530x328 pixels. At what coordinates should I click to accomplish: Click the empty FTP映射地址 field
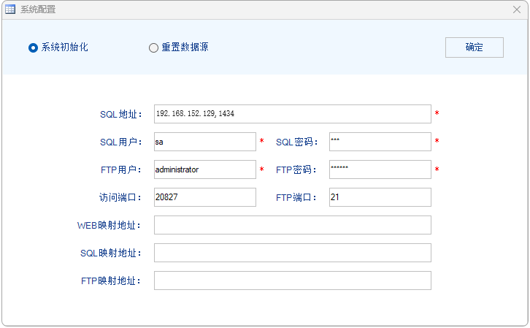[292, 281]
